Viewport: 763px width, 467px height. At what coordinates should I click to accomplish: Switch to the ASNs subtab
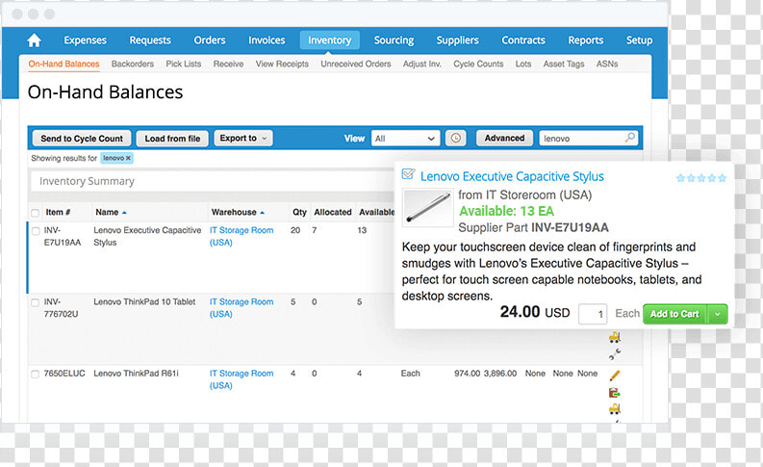607,64
